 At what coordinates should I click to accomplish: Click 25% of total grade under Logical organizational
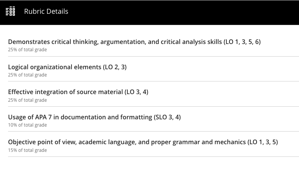pos(28,75)
